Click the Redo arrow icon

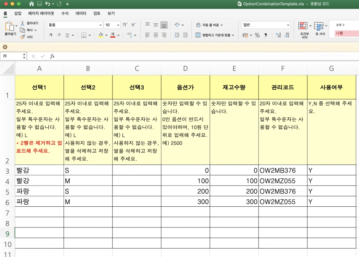point(59,4)
